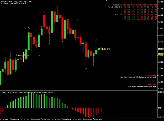164x121 pixels.
Task: Click the 1.2765 price axis label
Action: click(161, 2)
